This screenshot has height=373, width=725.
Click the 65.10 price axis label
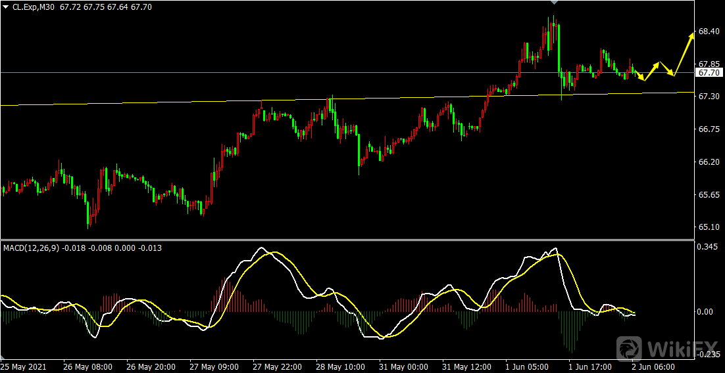tap(708, 227)
